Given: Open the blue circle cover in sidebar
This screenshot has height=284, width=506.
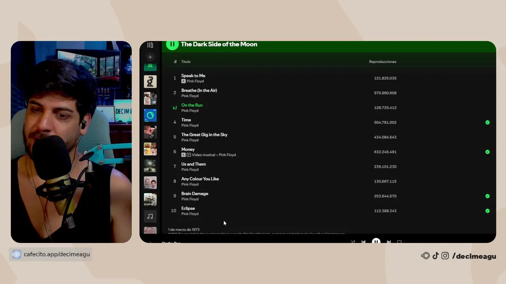Looking at the screenshot, I should (150, 116).
